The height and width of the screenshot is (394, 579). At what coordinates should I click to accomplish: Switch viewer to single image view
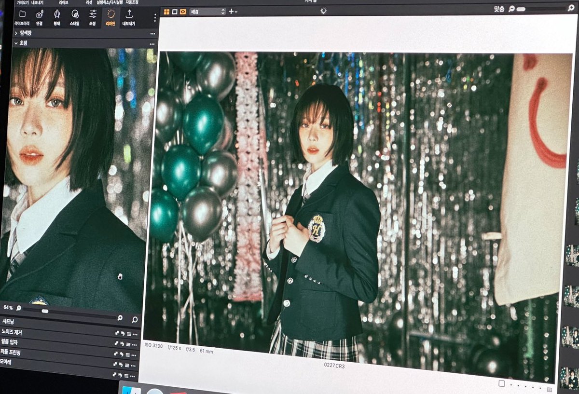(x=174, y=12)
